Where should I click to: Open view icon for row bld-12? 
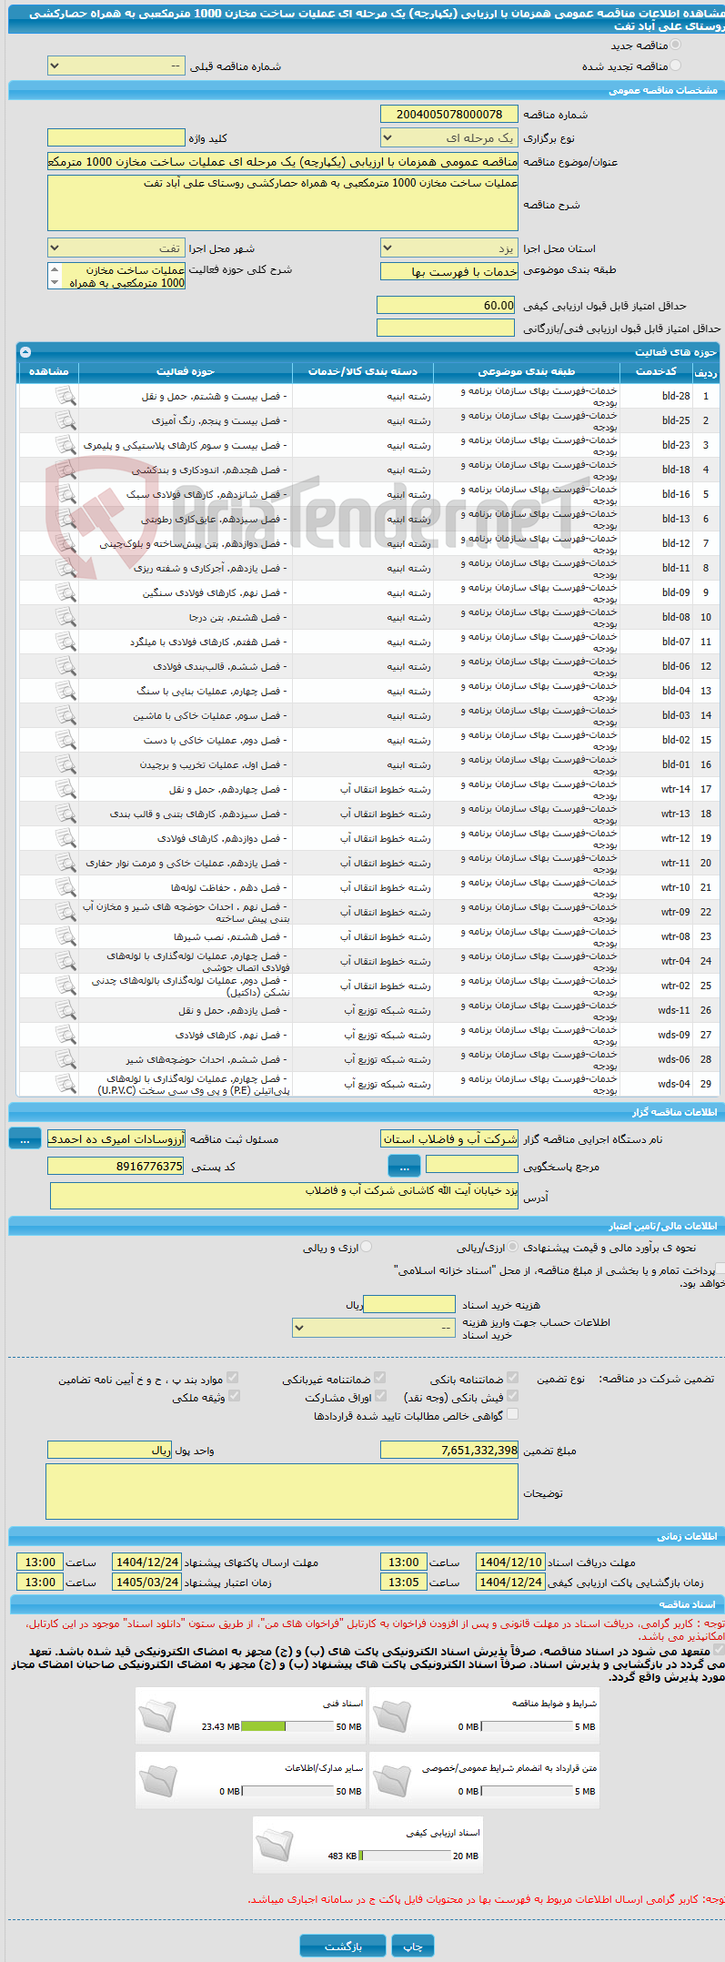65,543
